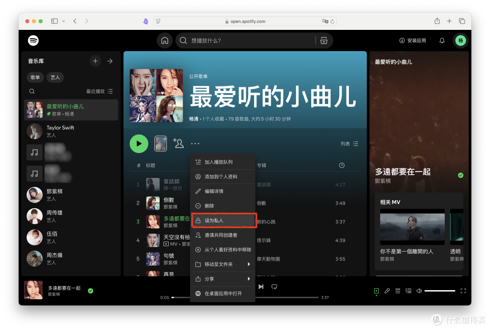The height and width of the screenshot is (330, 490).
Task: Enter full screen mode
Action: point(463,291)
